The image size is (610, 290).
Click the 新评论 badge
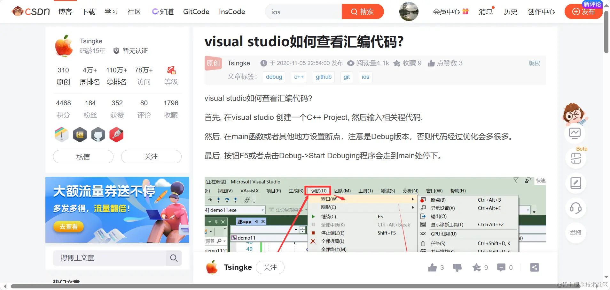pyautogui.click(x=592, y=4)
